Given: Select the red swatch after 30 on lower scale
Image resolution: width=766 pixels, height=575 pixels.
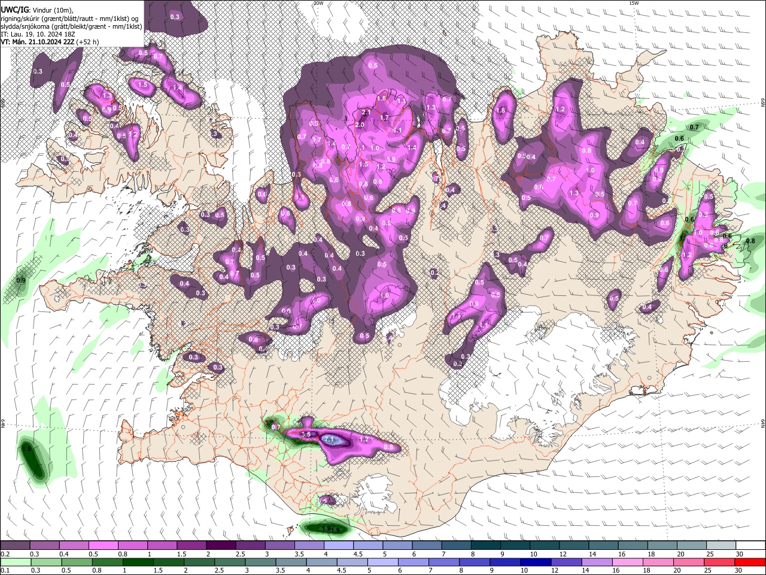Looking at the screenshot, I should click(x=749, y=562).
